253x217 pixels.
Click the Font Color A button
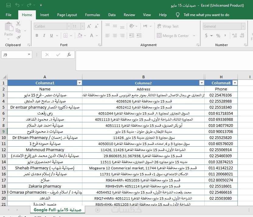[92, 36]
